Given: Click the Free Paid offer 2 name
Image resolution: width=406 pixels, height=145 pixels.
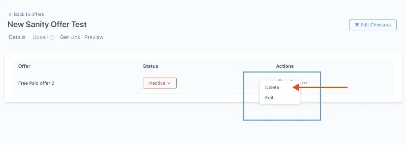Looking at the screenshot, I should pyautogui.click(x=36, y=83).
